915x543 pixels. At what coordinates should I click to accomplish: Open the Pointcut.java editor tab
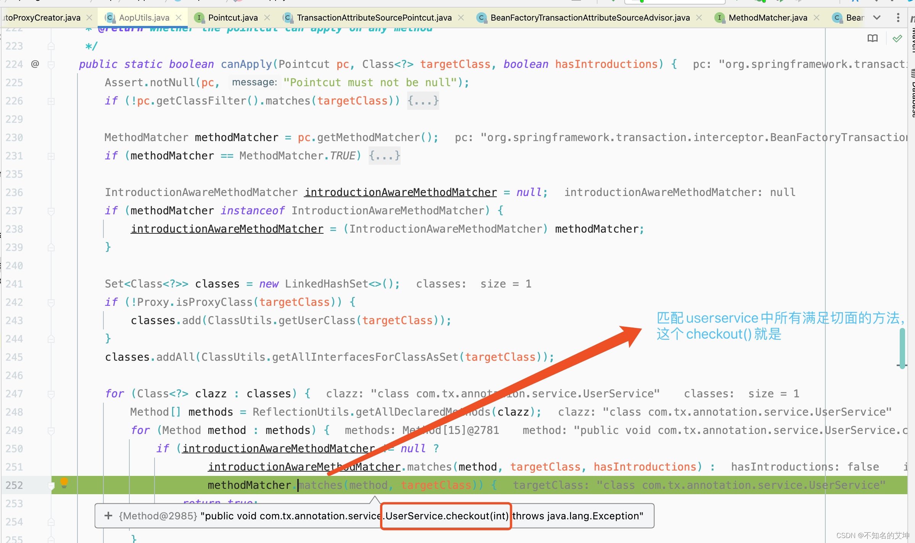[233, 18]
